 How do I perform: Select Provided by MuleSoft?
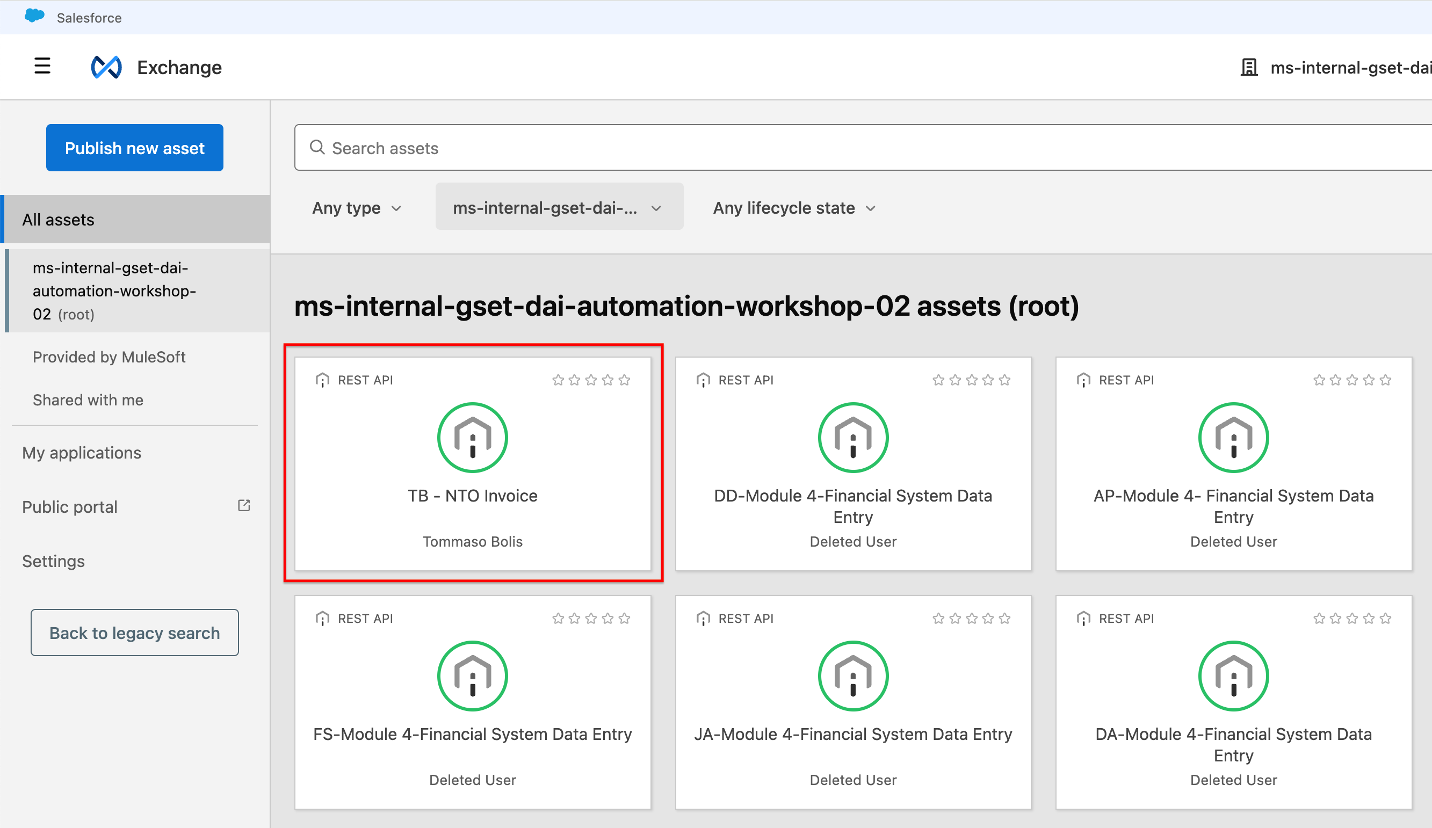click(x=109, y=357)
